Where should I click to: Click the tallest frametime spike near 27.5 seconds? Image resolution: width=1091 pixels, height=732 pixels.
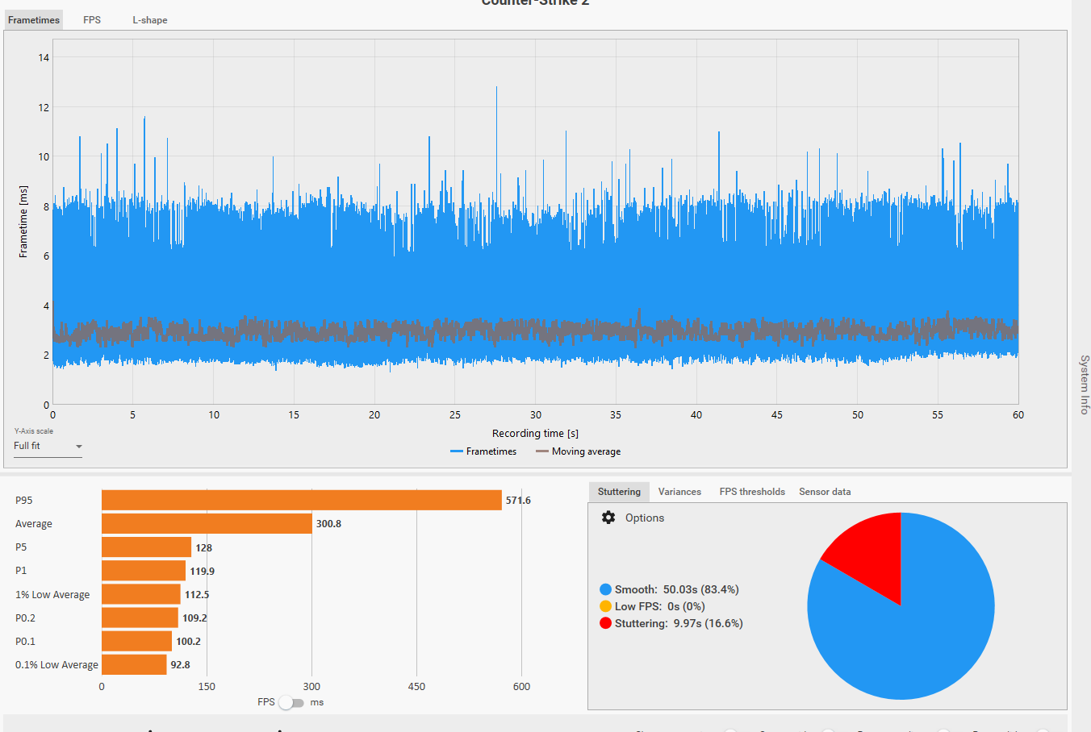(496, 145)
